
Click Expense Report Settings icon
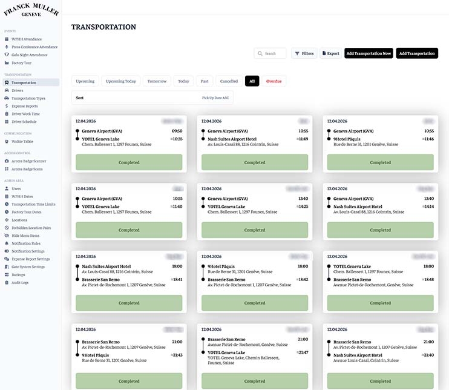coord(7,259)
